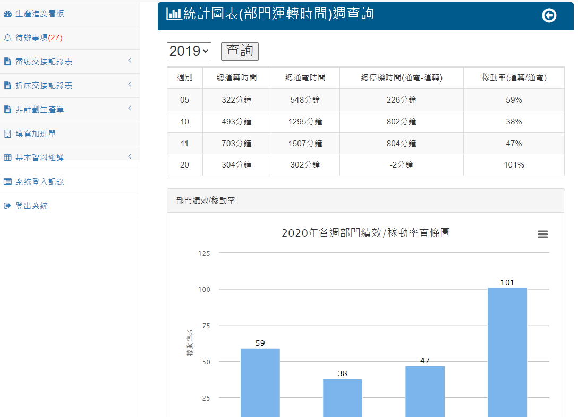Click the 總停機時間(通電-運轉) column header

tap(402, 78)
